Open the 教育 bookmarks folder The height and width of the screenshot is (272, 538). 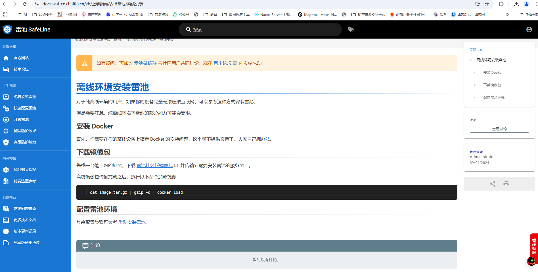click(210, 14)
